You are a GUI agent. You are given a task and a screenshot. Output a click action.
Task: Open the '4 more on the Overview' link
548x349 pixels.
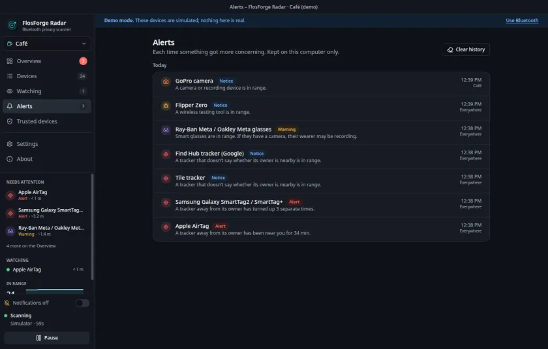31,246
